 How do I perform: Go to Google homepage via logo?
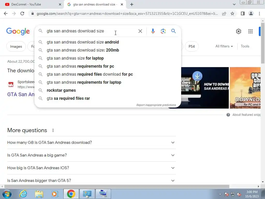pos(18,31)
